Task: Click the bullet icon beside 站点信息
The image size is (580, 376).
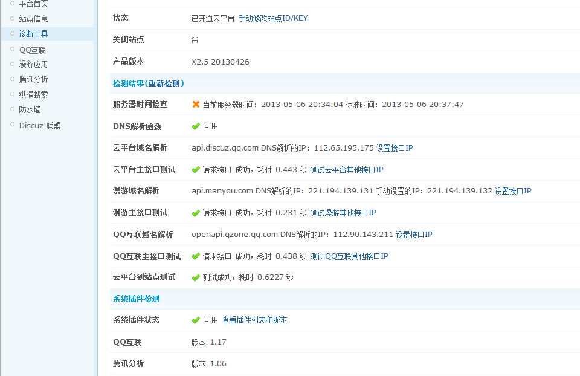Action: click(x=12, y=18)
